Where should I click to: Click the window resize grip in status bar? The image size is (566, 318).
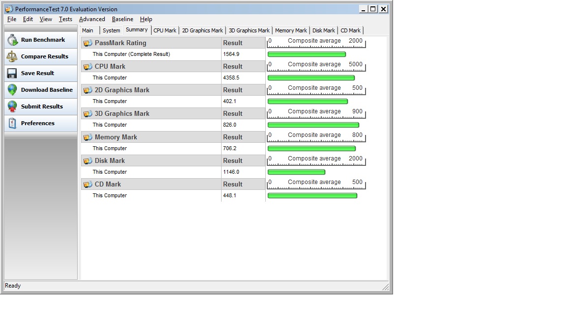click(386, 287)
